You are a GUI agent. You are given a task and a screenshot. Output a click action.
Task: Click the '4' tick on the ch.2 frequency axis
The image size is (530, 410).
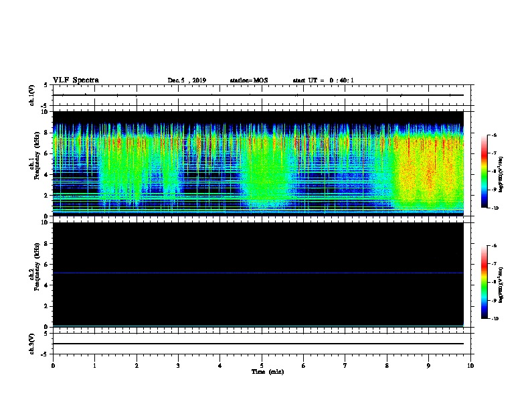click(x=47, y=285)
